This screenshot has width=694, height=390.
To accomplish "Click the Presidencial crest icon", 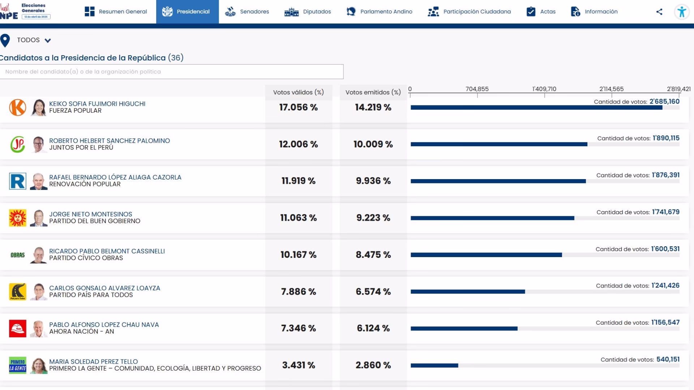I will (x=167, y=12).
